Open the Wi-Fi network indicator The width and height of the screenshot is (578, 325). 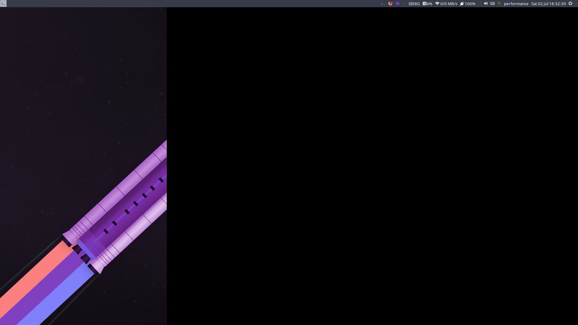(437, 4)
